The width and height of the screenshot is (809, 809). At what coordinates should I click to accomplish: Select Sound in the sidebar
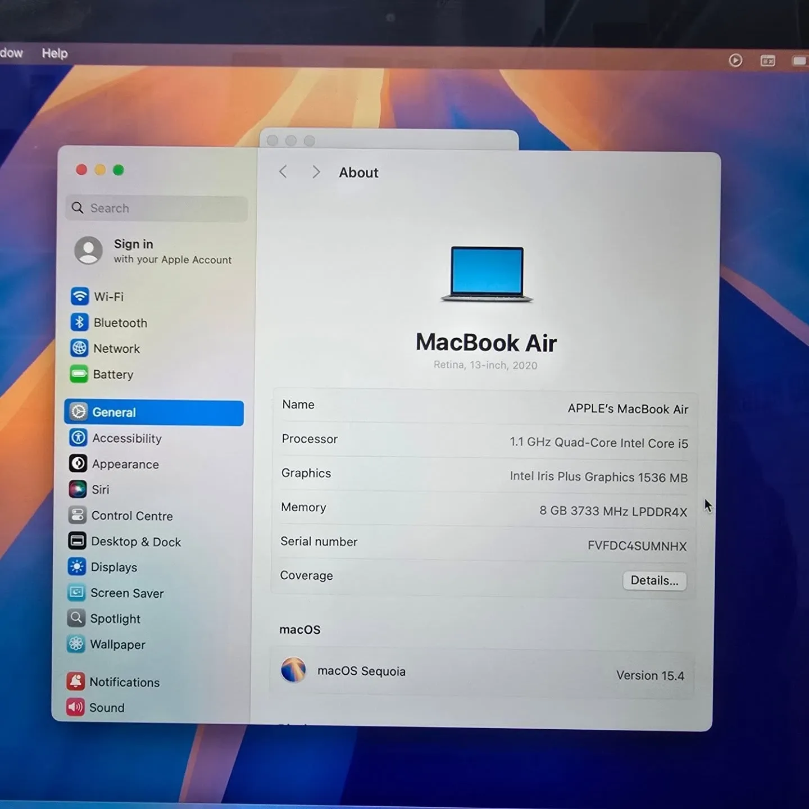[149, 707]
